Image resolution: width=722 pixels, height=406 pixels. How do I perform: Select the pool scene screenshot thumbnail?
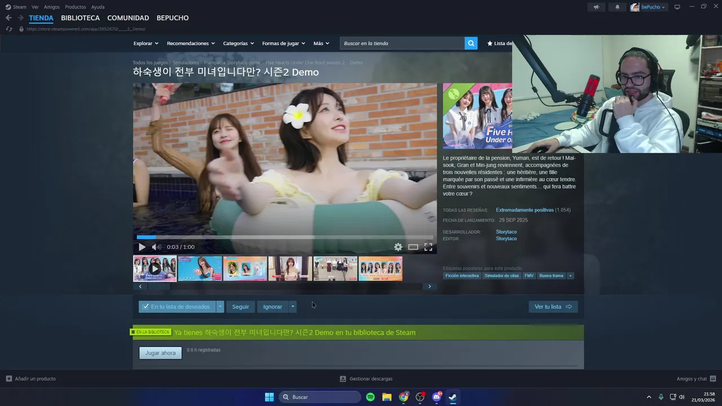200,268
